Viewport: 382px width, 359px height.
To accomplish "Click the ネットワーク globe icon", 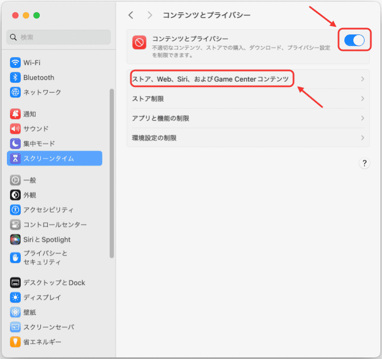I will click(x=15, y=92).
